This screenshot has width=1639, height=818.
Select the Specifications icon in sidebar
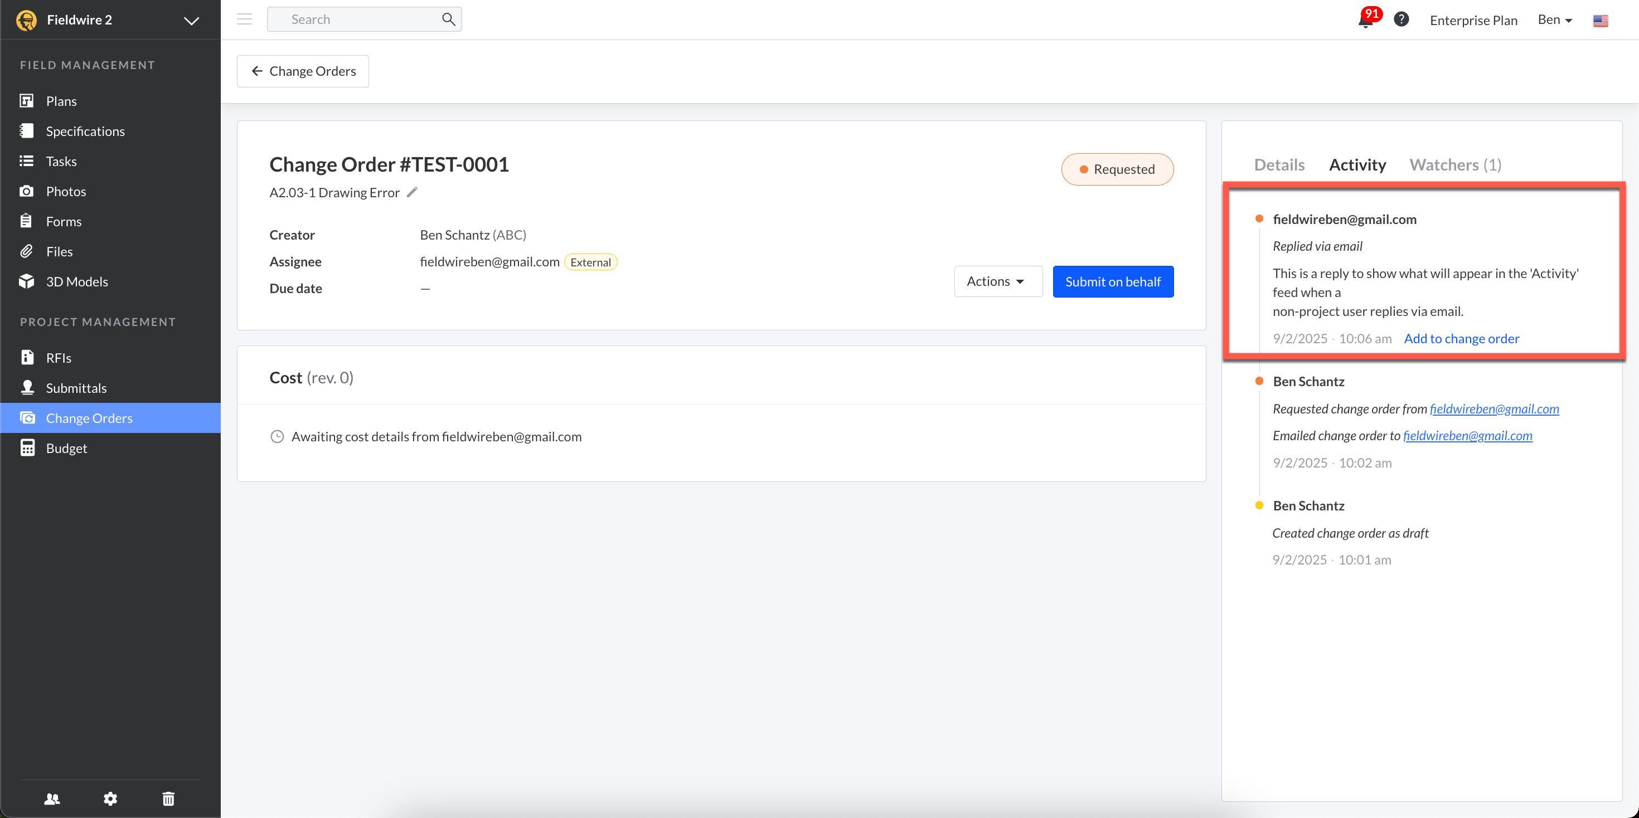tap(26, 130)
